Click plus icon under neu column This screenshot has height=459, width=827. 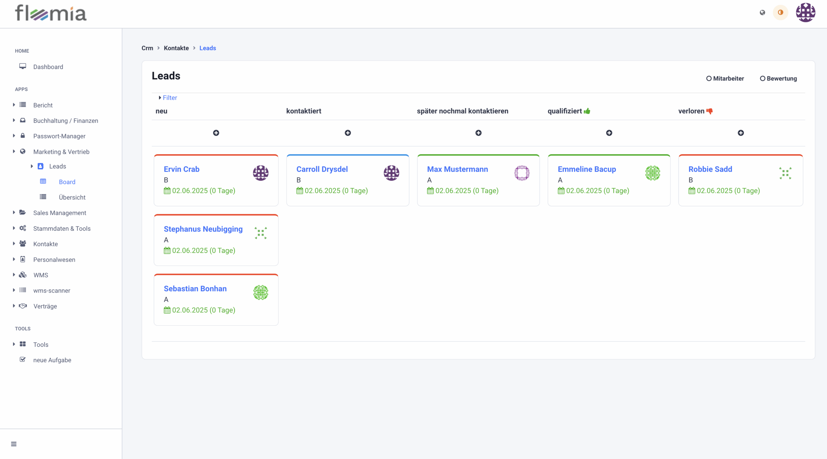216,133
